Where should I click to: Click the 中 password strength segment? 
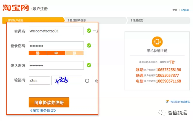point(56,53)
